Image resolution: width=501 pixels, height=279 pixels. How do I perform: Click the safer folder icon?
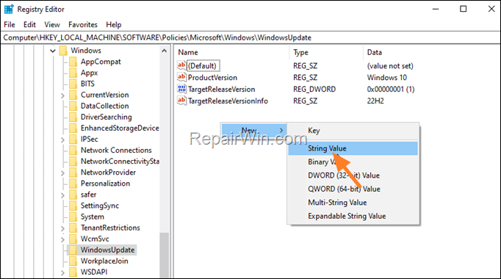(x=73, y=195)
